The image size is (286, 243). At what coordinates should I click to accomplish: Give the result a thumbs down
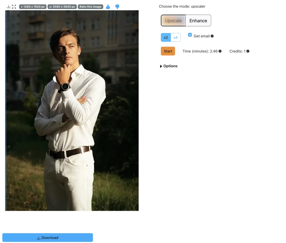tap(117, 7)
